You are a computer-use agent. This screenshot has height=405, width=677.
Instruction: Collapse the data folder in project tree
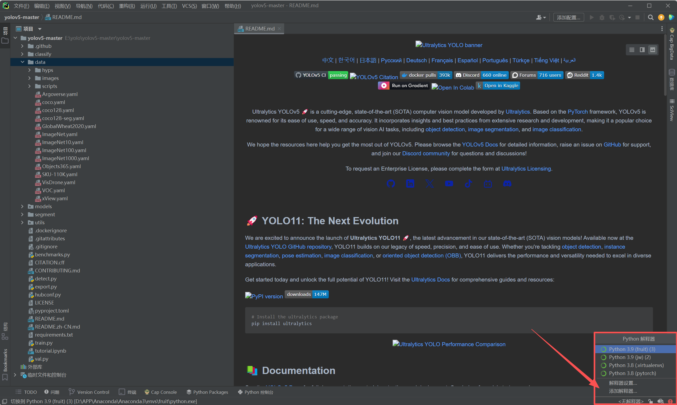23,62
